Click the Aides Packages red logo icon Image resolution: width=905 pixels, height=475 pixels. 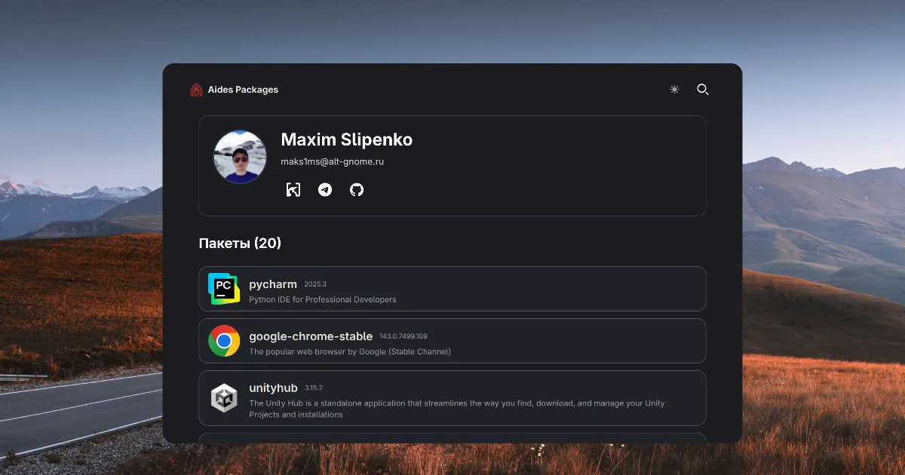point(196,90)
